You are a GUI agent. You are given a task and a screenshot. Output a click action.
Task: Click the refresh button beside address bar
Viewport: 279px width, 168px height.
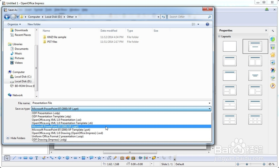coord(163,17)
